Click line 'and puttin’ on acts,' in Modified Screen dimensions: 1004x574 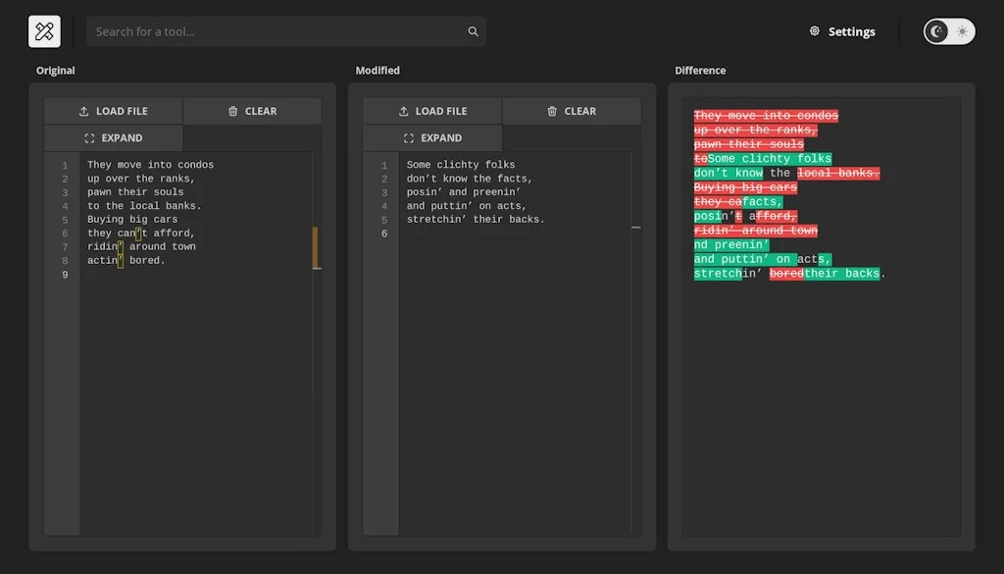466,206
